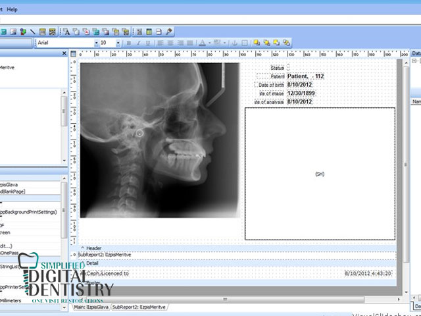The height and width of the screenshot is (316, 421).
Task: Open the Arial font name dropdown
Action: 97,43
